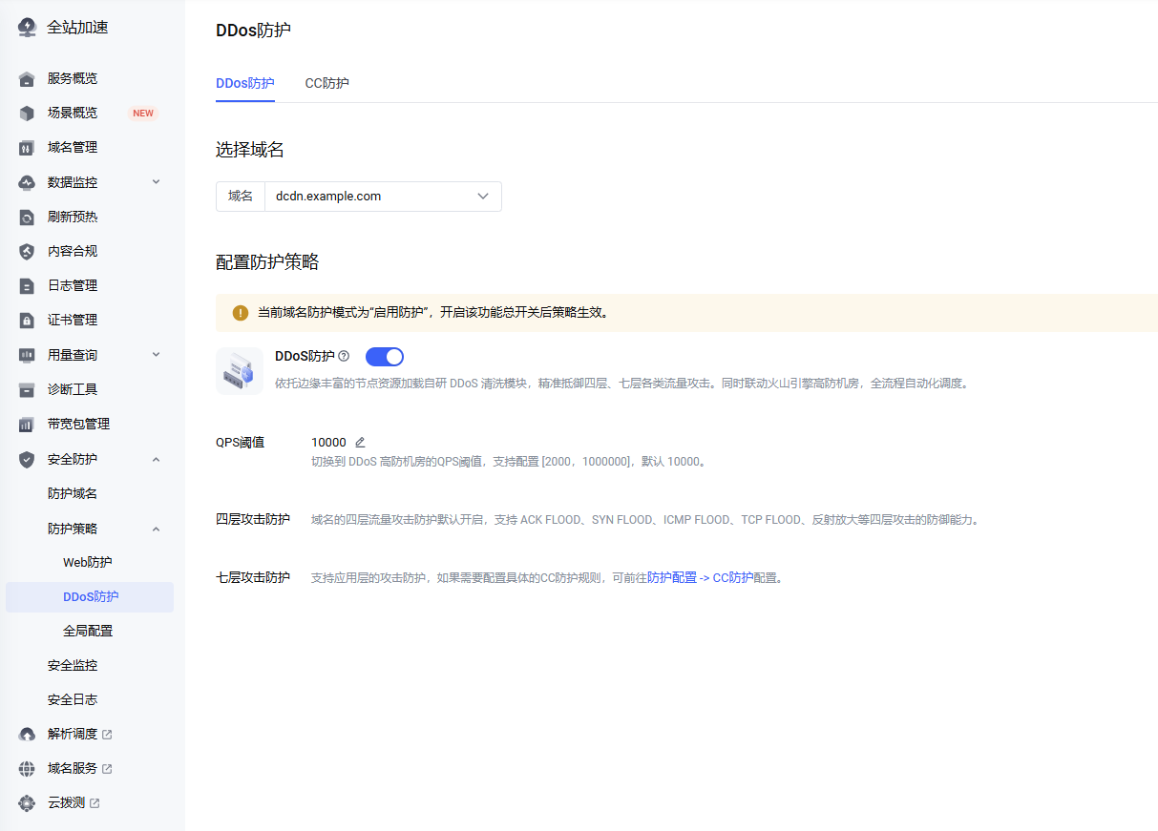Click the 刷新预热 sidebar icon
The width and height of the screenshot is (1158, 831).
(x=27, y=217)
